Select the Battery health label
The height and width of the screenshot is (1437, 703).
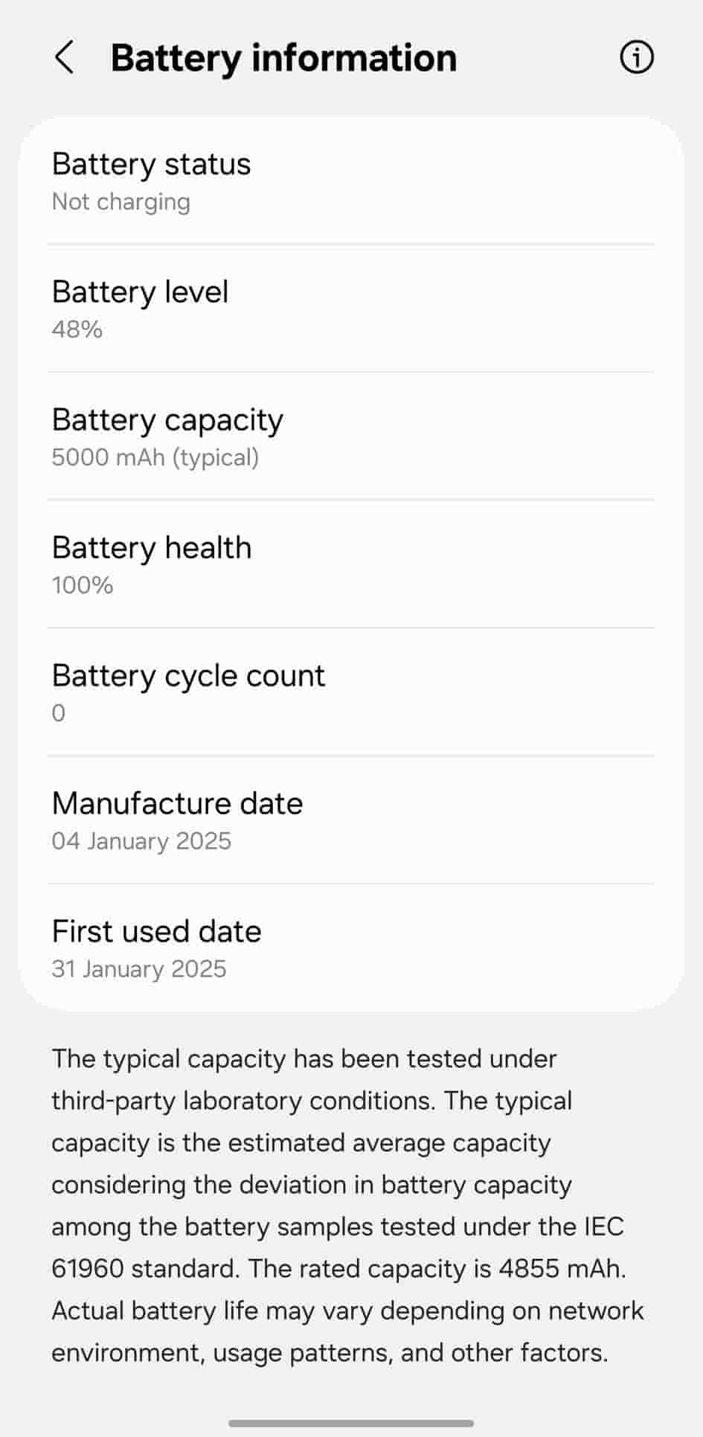(x=152, y=548)
